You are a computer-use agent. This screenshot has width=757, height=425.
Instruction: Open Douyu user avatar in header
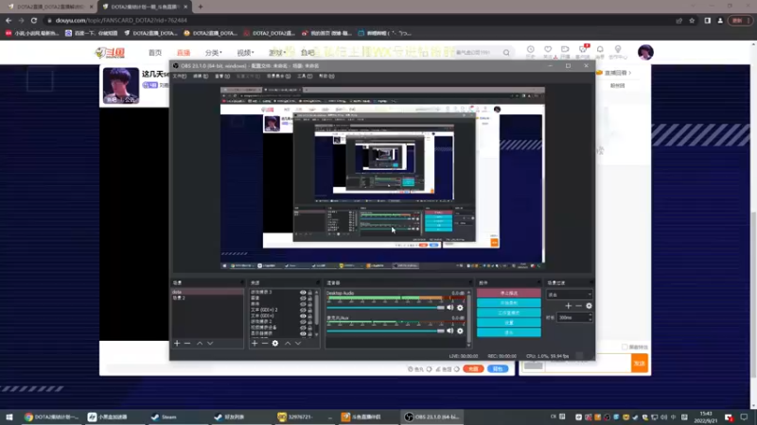[x=645, y=52]
